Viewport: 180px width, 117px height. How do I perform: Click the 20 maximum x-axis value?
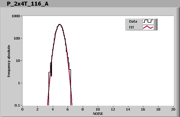coord(173,109)
